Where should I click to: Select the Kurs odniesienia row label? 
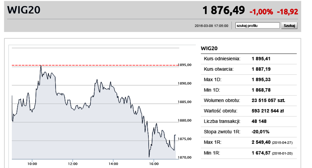coord(222,59)
